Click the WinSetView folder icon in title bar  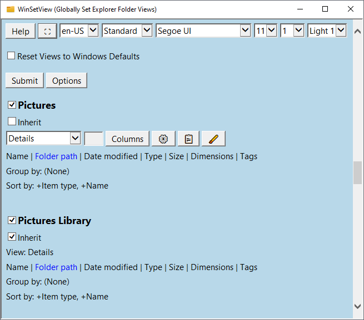(x=11, y=9)
